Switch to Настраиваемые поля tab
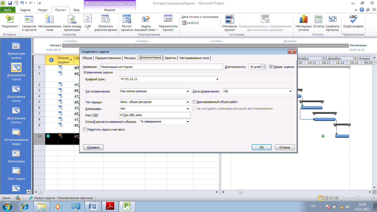Image resolution: width=377 pixels, height=212 pixels. [x=194, y=58]
